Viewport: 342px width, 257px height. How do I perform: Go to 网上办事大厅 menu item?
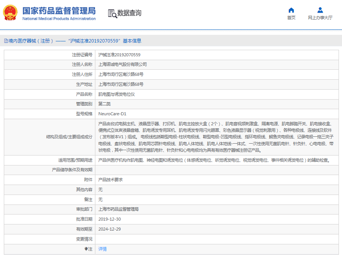point(320,18)
